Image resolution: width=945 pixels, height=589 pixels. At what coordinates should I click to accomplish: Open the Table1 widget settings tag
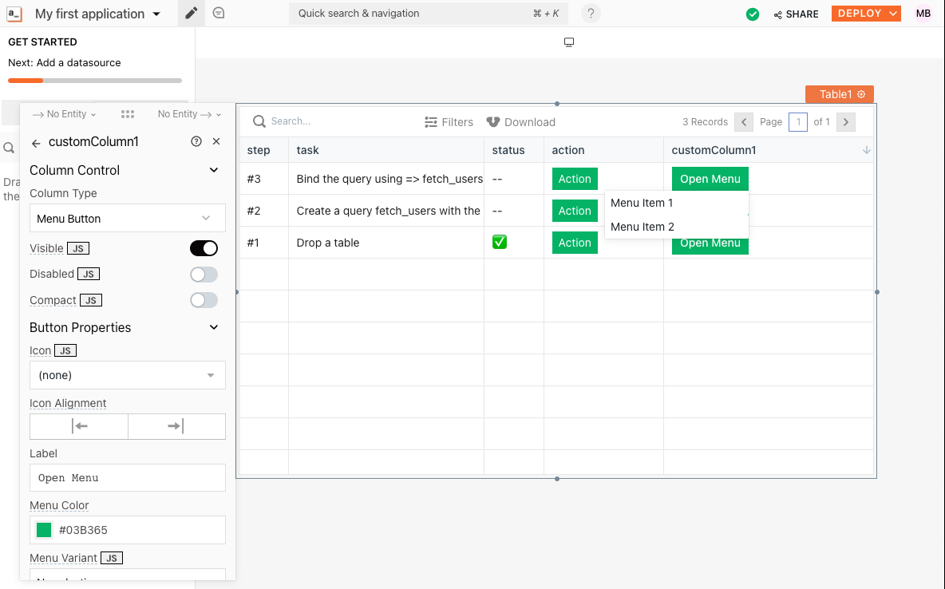tap(840, 94)
